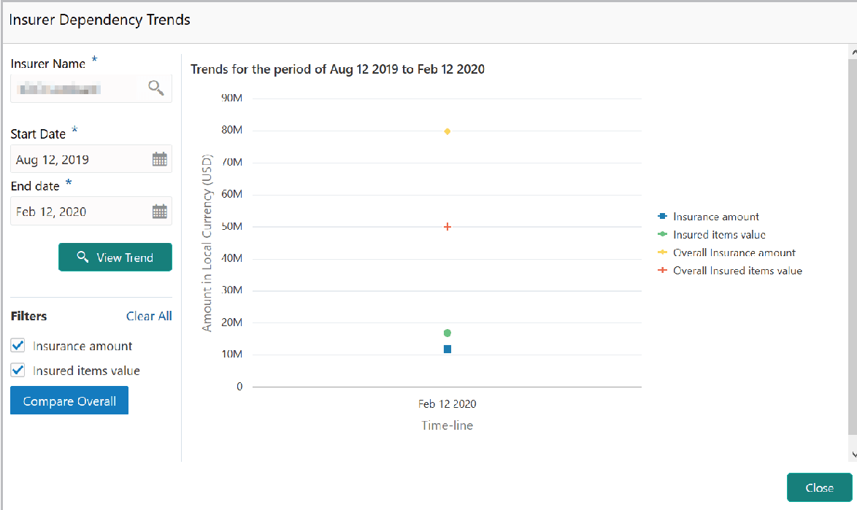The height and width of the screenshot is (510, 857).
Task: Toggle Insured items value series in legend
Action: [712, 235]
